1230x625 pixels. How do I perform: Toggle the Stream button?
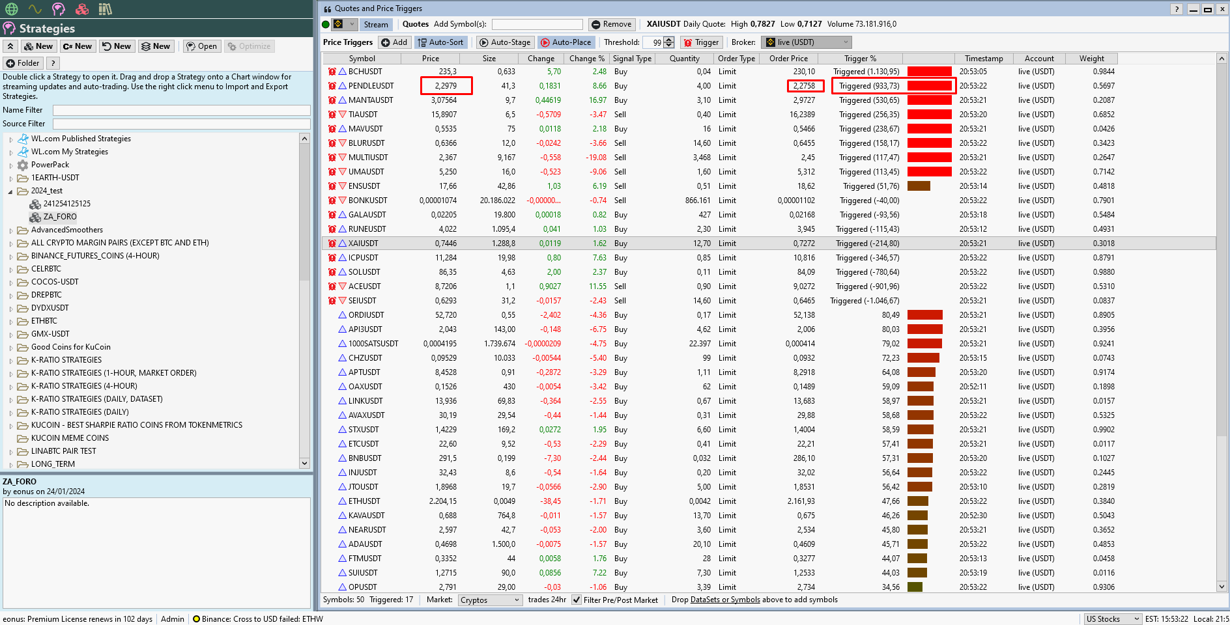coord(376,24)
